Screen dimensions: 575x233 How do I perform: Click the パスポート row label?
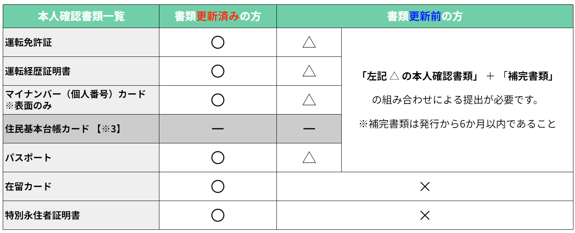click(x=28, y=158)
